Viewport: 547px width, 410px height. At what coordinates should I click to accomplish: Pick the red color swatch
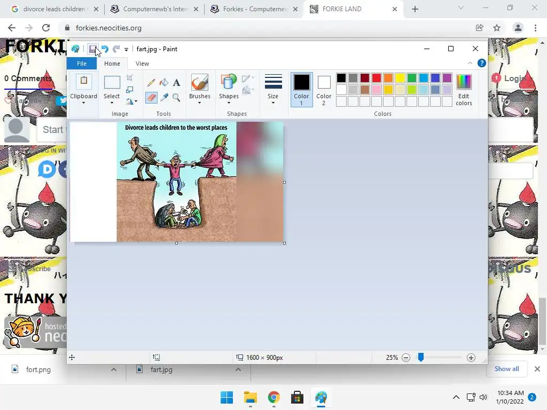(x=377, y=78)
